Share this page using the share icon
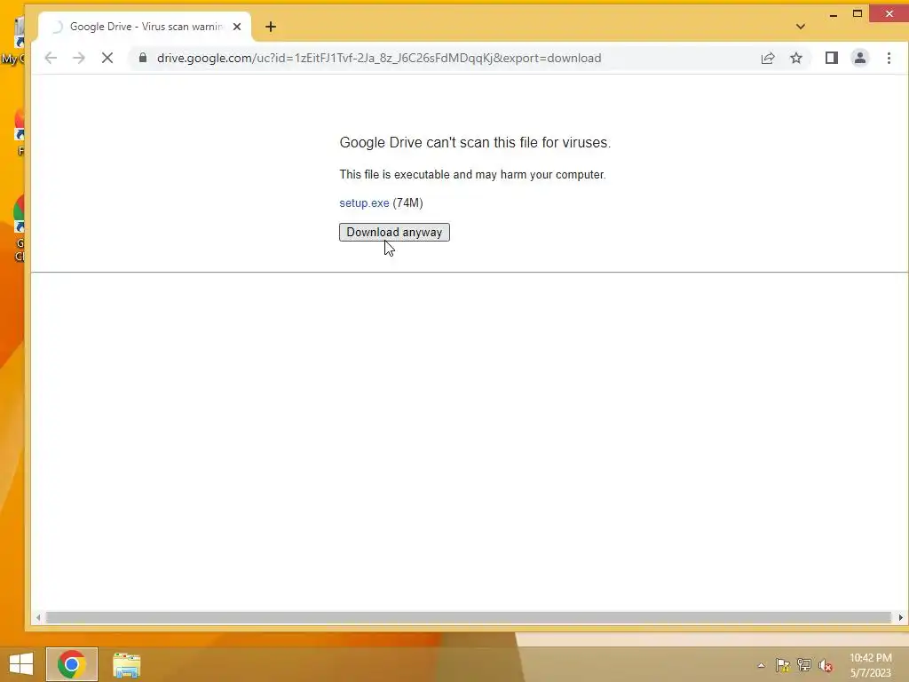 pos(768,58)
